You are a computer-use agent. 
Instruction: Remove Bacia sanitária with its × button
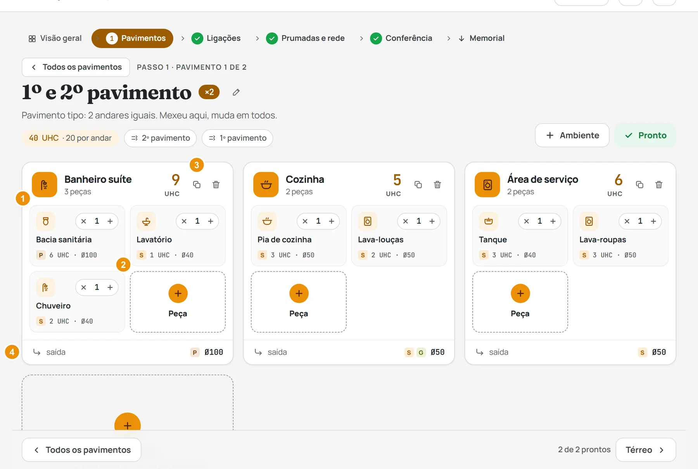(x=84, y=221)
